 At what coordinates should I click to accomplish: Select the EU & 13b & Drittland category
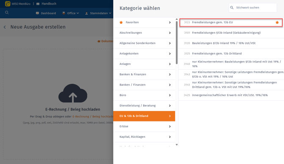144,116
